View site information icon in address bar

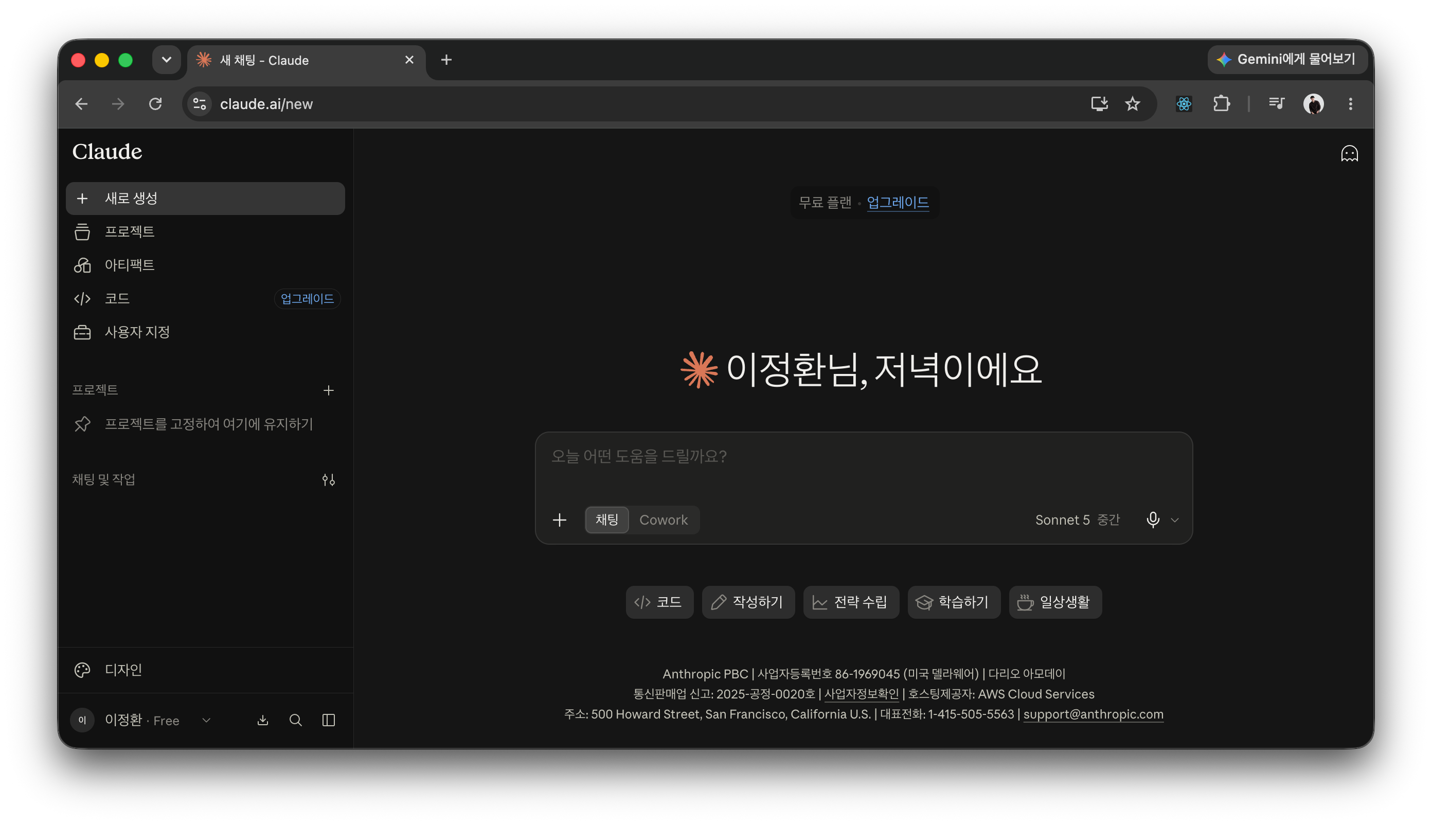pyautogui.click(x=200, y=104)
